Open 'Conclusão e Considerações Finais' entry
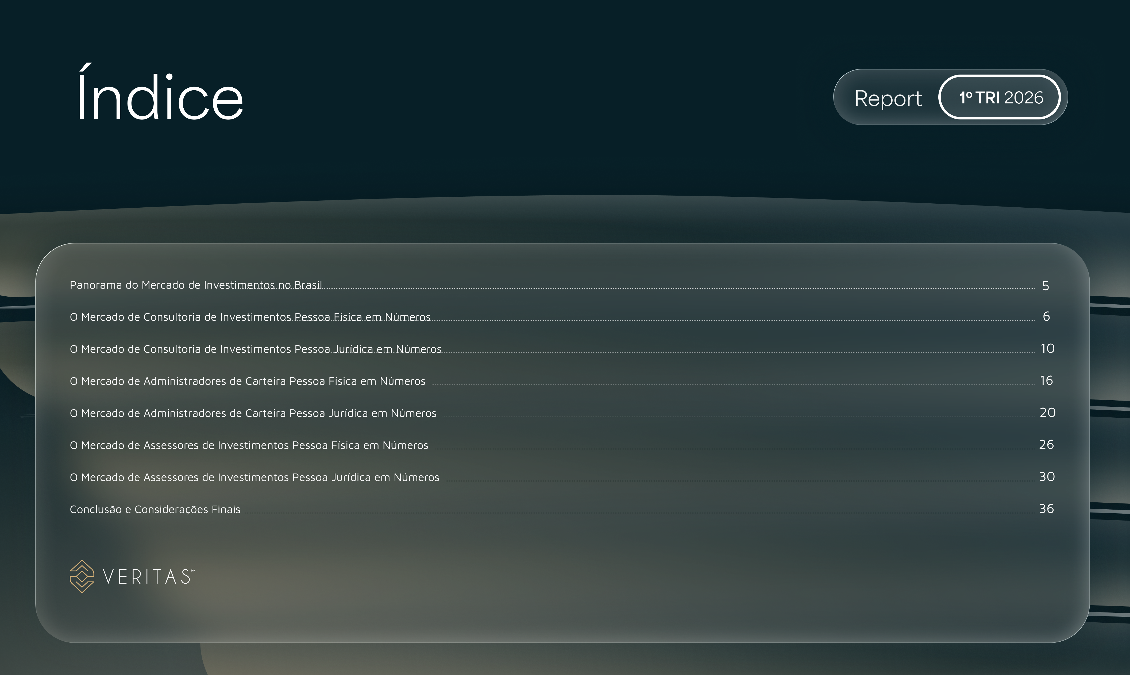1130x675 pixels. coord(155,509)
